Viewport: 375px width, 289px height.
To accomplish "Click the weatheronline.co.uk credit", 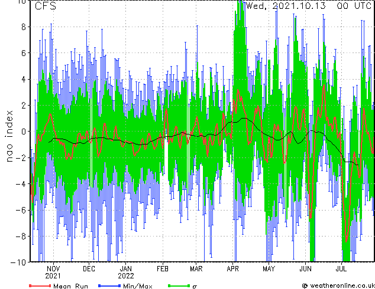I will pyautogui.click(x=339, y=285).
